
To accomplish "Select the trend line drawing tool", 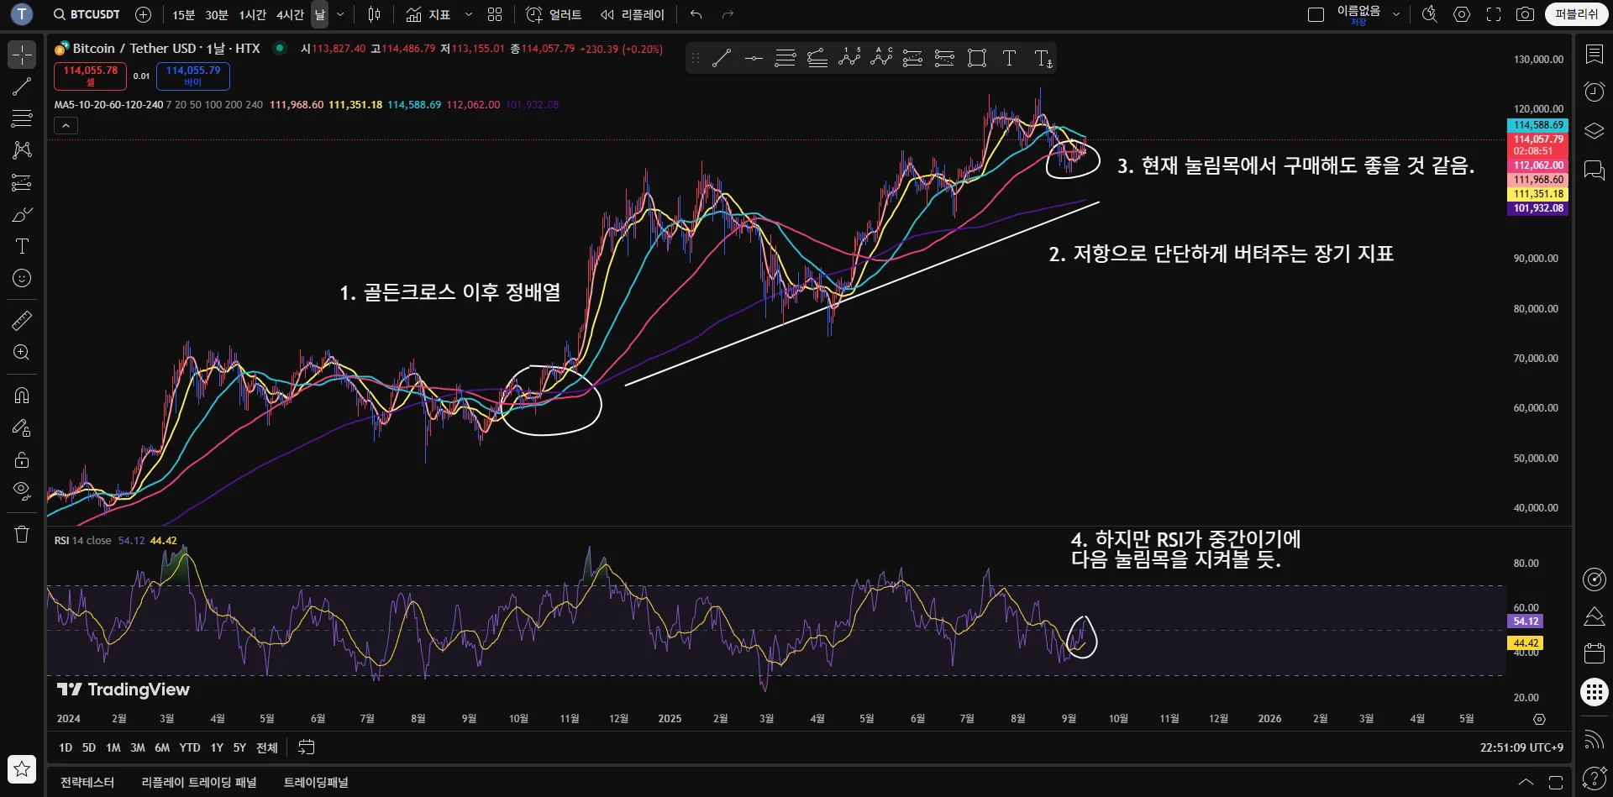I will pos(22,87).
